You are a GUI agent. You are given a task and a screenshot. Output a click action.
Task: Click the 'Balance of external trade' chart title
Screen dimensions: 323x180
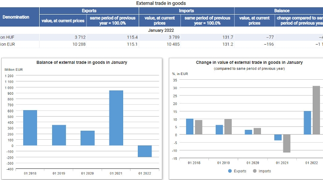[82, 63]
